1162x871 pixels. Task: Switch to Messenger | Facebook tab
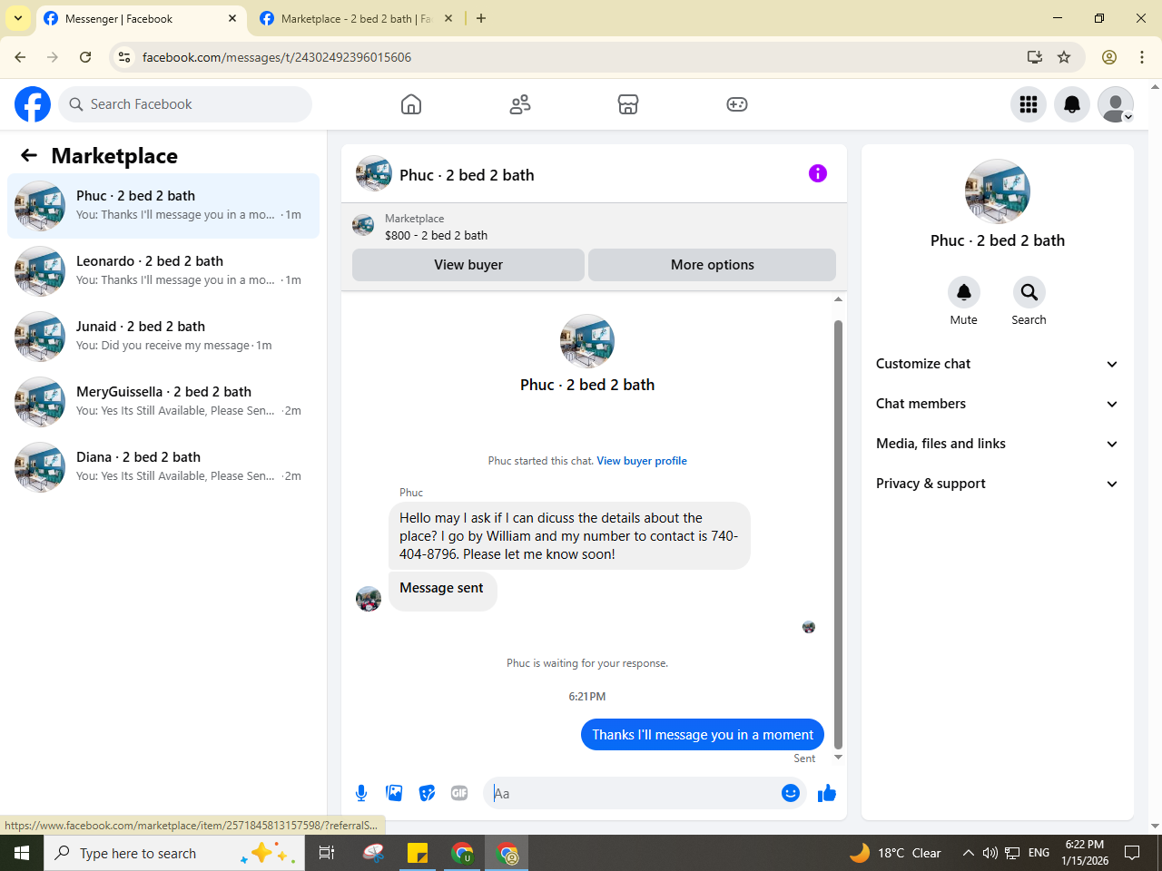142,18
